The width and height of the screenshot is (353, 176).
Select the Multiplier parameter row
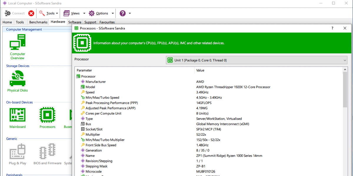[209, 134]
